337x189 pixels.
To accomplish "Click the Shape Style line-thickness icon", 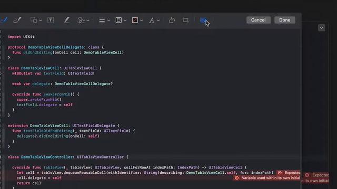I will pyautogui.click(x=102, y=20).
